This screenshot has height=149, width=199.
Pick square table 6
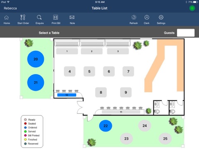109,71
